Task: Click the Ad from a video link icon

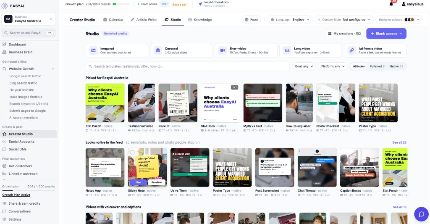Action: [351, 50]
